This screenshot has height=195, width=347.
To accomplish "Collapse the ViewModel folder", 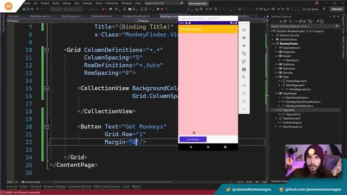I will pos(276,94).
